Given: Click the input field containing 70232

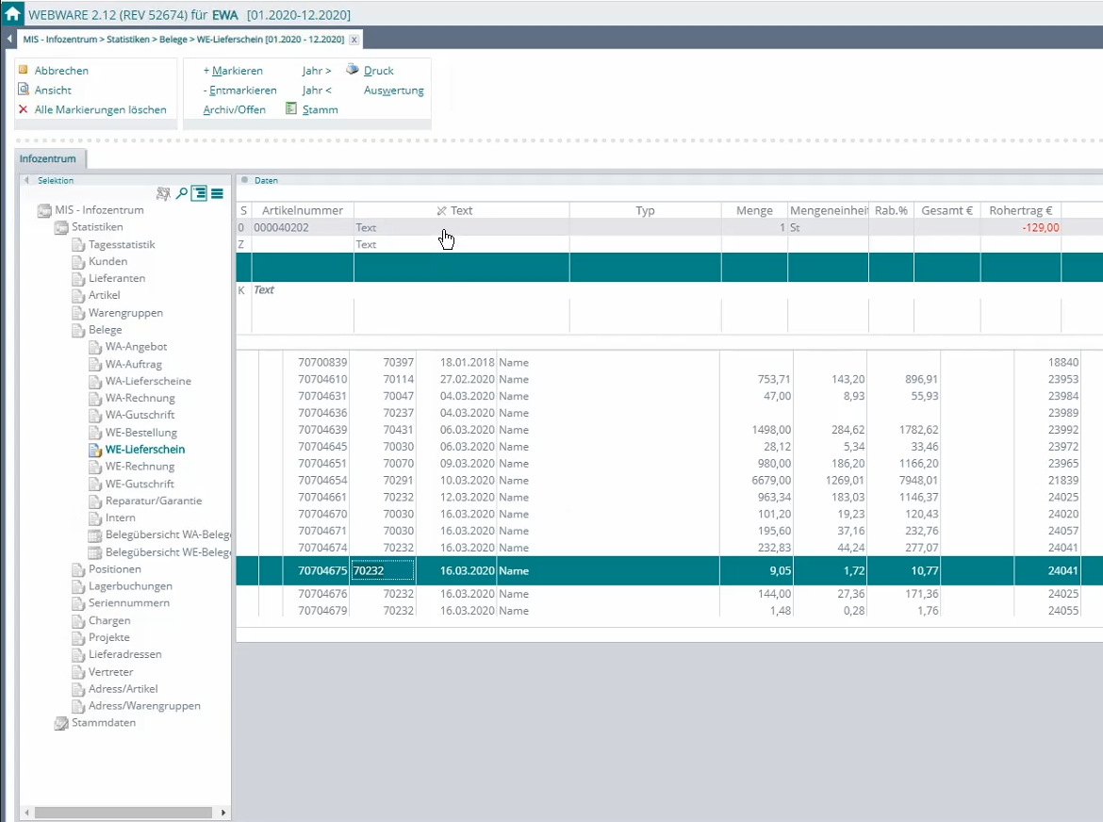Looking at the screenshot, I should [382, 570].
